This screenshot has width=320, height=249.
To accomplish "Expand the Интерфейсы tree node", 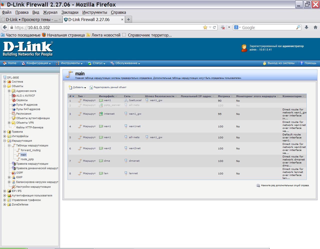I will [4, 136].
